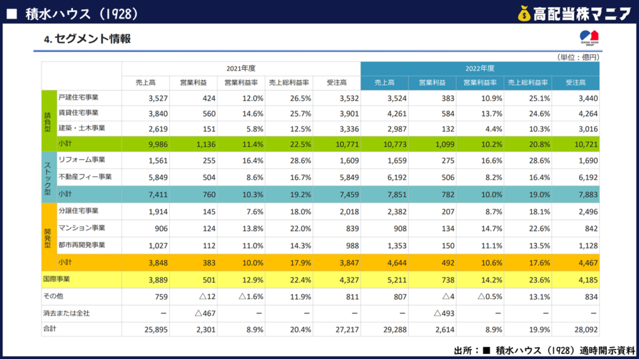Select the 戸建住宅事業 row label
This screenshot has width=639, height=359.
pyautogui.click(x=78, y=98)
